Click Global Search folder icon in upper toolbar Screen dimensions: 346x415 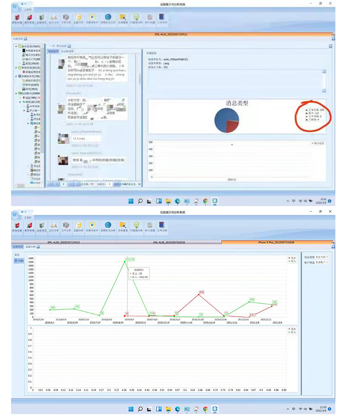[123, 19]
